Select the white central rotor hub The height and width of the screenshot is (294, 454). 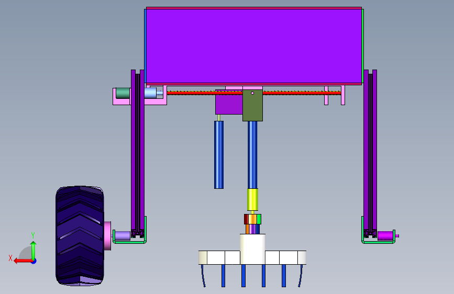(x=252, y=249)
